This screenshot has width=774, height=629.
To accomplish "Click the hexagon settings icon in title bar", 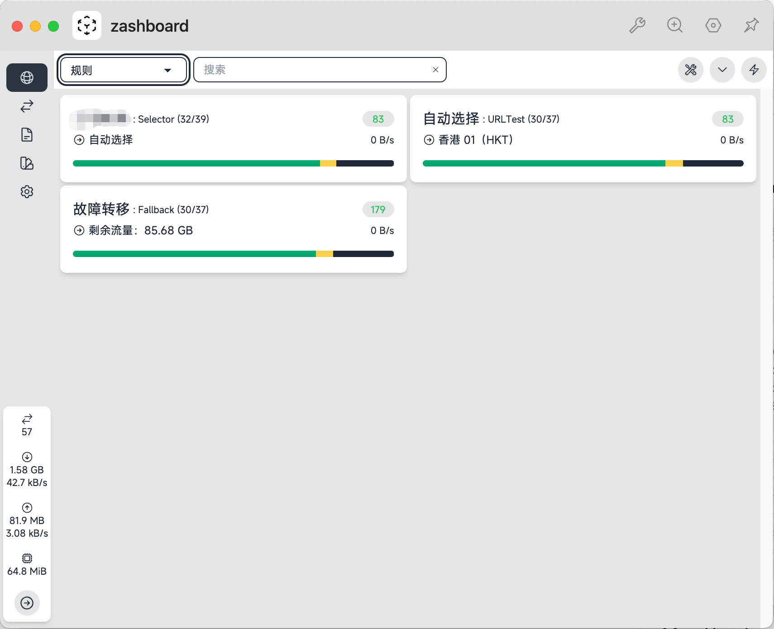I will (713, 25).
